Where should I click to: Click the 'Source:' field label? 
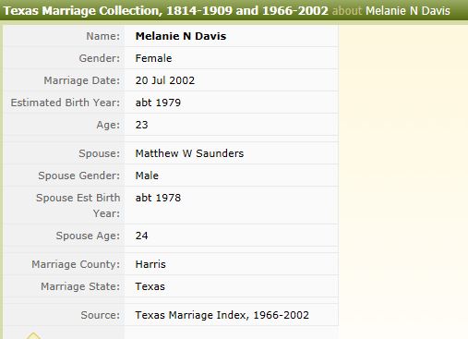click(x=101, y=315)
